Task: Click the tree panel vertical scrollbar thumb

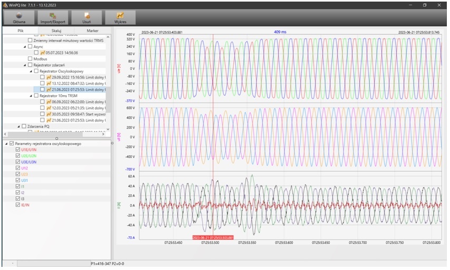Action: click(x=108, y=99)
